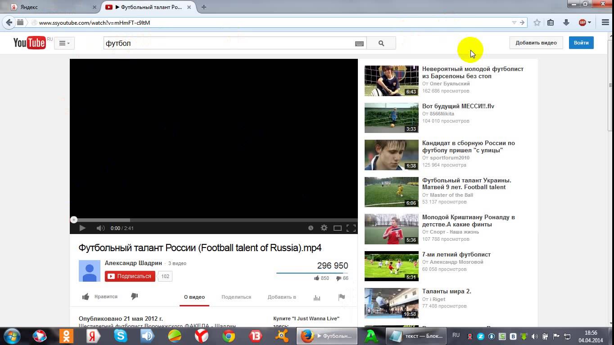Report the video with the flag icon
Image resolution: width=614 pixels, height=345 pixels.
pyautogui.click(x=342, y=297)
